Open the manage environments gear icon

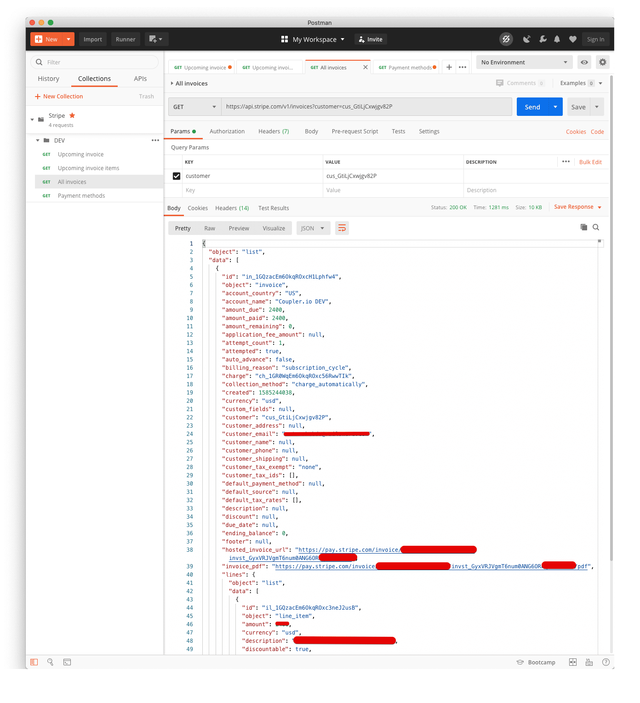(x=603, y=62)
